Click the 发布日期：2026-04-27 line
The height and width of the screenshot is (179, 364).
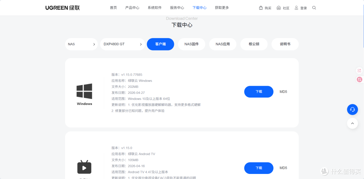tap(128, 93)
